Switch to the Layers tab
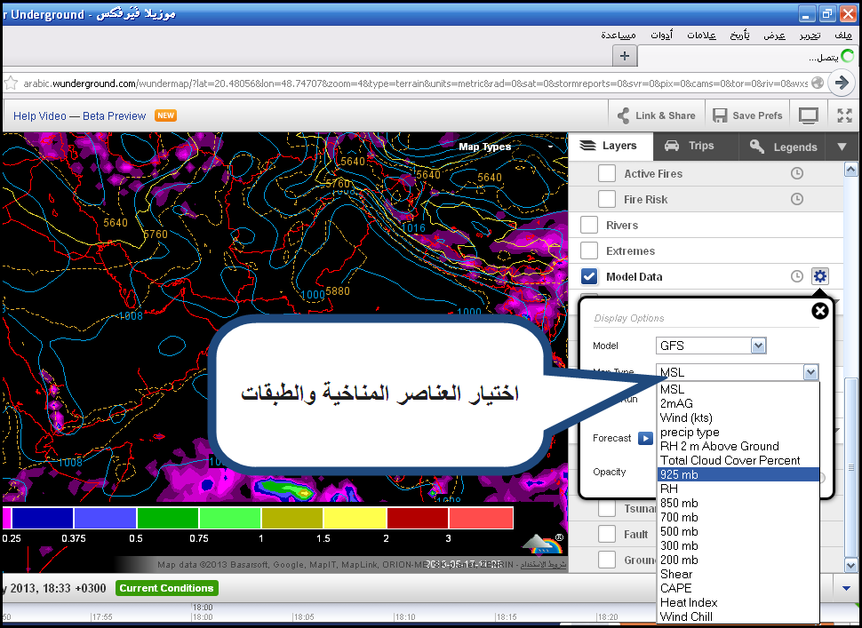The image size is (862, 628). [x=611, y=147]
